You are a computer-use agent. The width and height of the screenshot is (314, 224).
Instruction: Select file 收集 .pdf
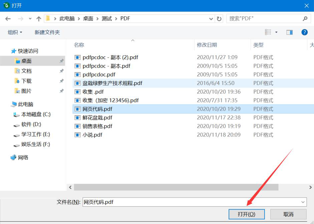(93, 92)
